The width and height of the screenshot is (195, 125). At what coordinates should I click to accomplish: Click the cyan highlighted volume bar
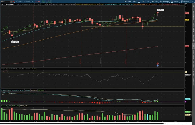coord(147,117)
